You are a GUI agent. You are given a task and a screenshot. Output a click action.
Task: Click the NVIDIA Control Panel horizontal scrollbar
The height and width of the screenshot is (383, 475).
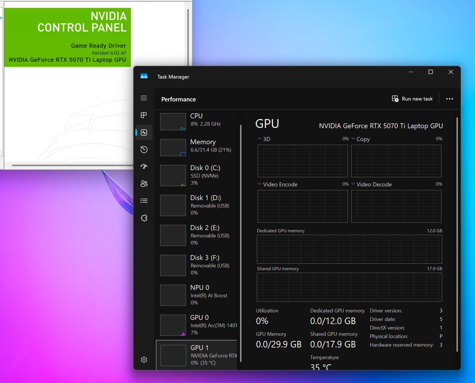72,165
